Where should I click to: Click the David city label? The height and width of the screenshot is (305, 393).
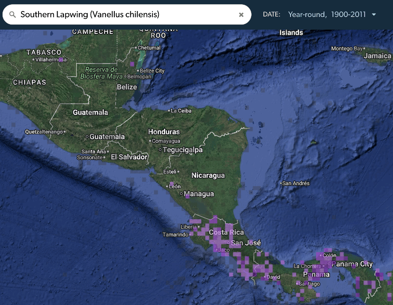(273, 277)
